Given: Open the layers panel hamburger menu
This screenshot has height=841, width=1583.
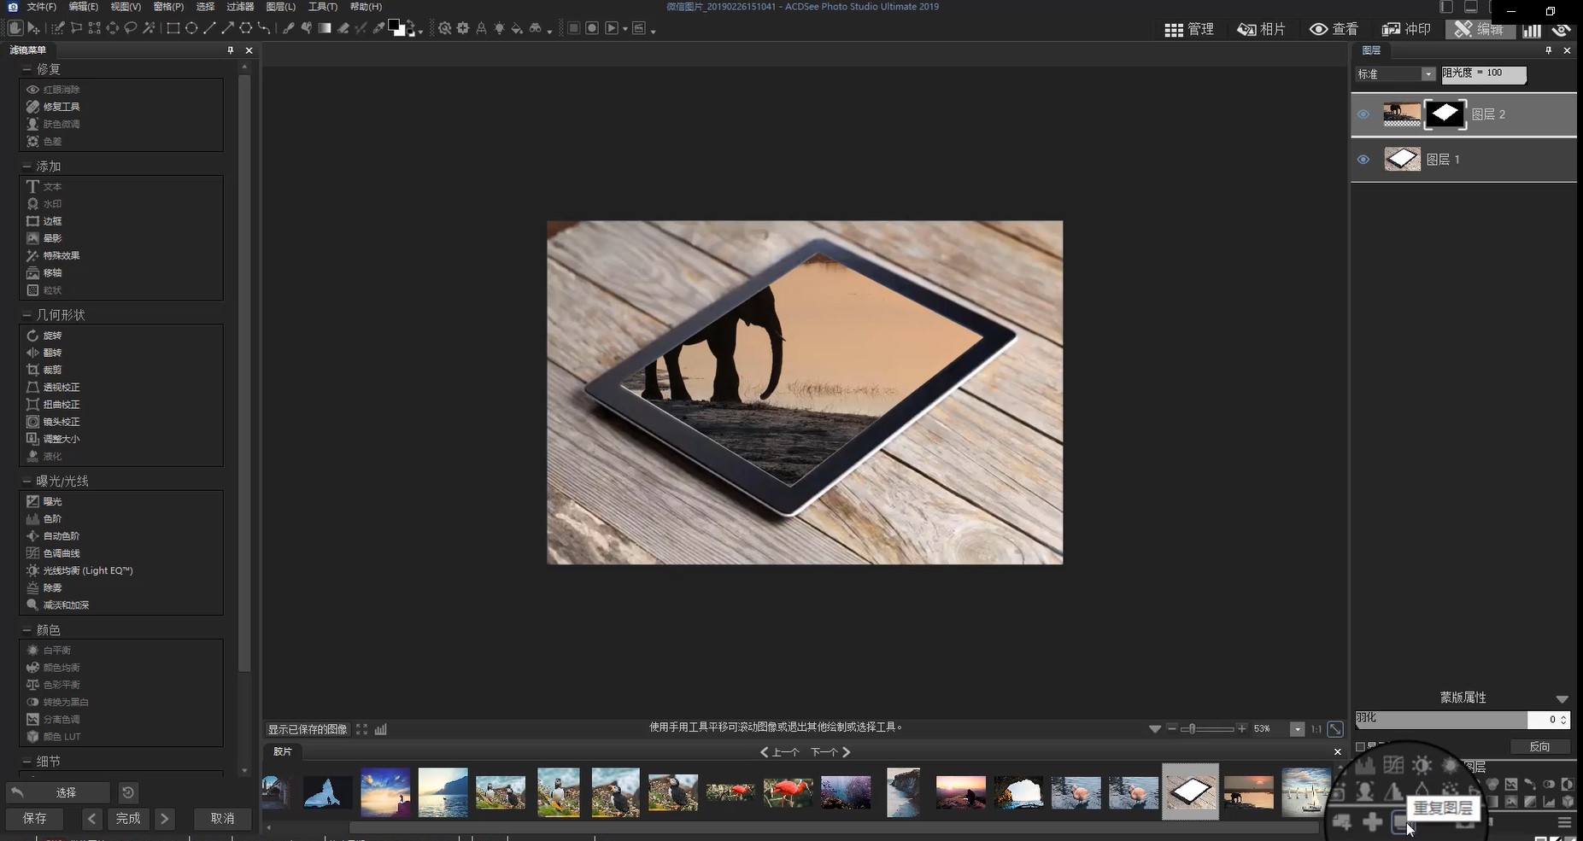Looking at the screenshot, I should 1564,822.
